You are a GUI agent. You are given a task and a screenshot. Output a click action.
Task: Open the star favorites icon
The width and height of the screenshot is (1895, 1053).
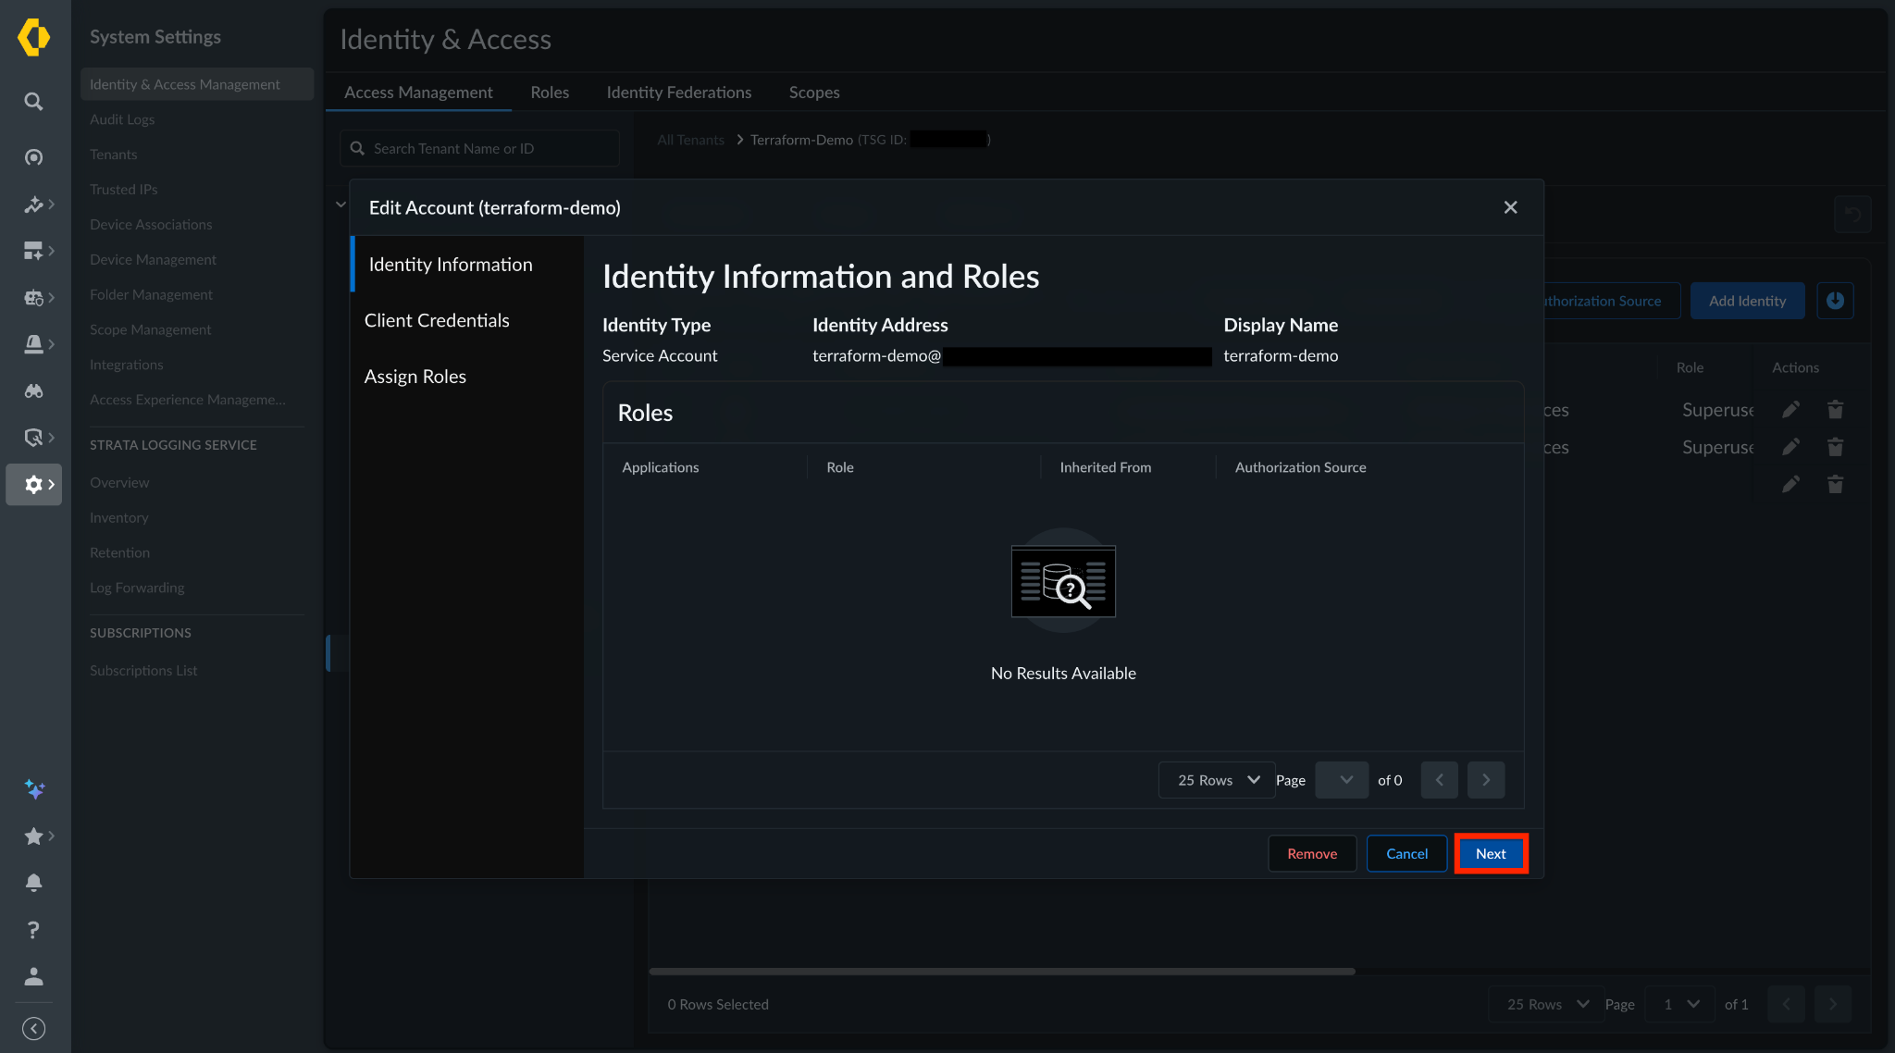coord(33,836)
